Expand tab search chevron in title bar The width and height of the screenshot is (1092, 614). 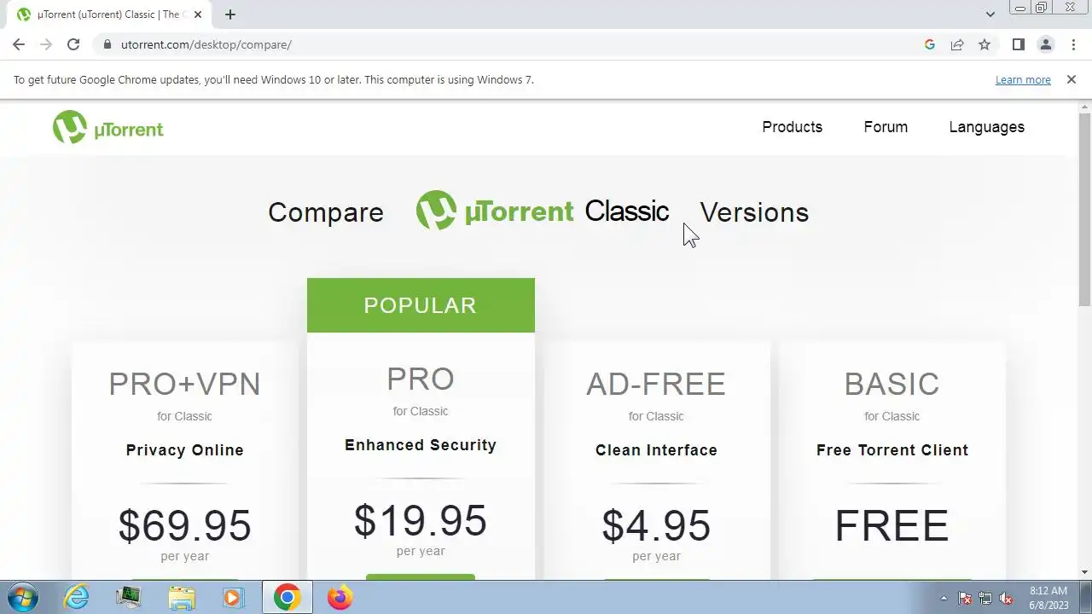pos(990,14)
